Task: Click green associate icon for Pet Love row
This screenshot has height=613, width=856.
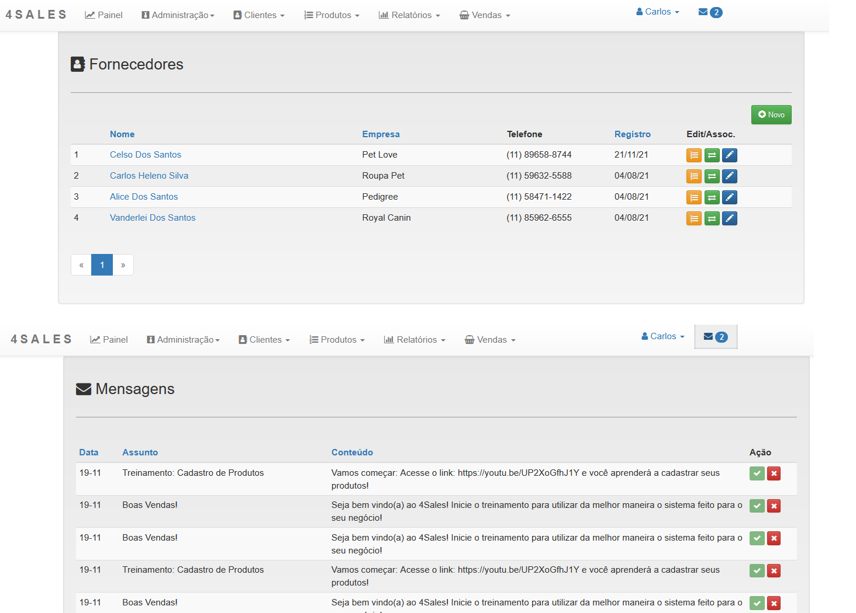Action: [x=712, y=155]
